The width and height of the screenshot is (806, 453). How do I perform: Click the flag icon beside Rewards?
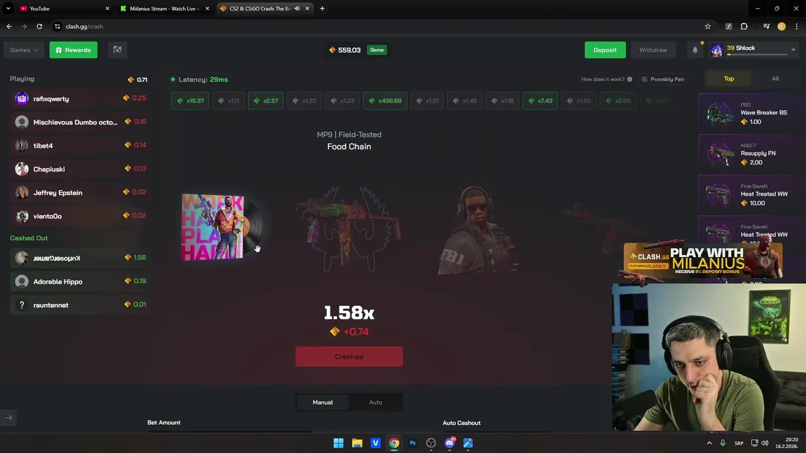pos(117,50)
